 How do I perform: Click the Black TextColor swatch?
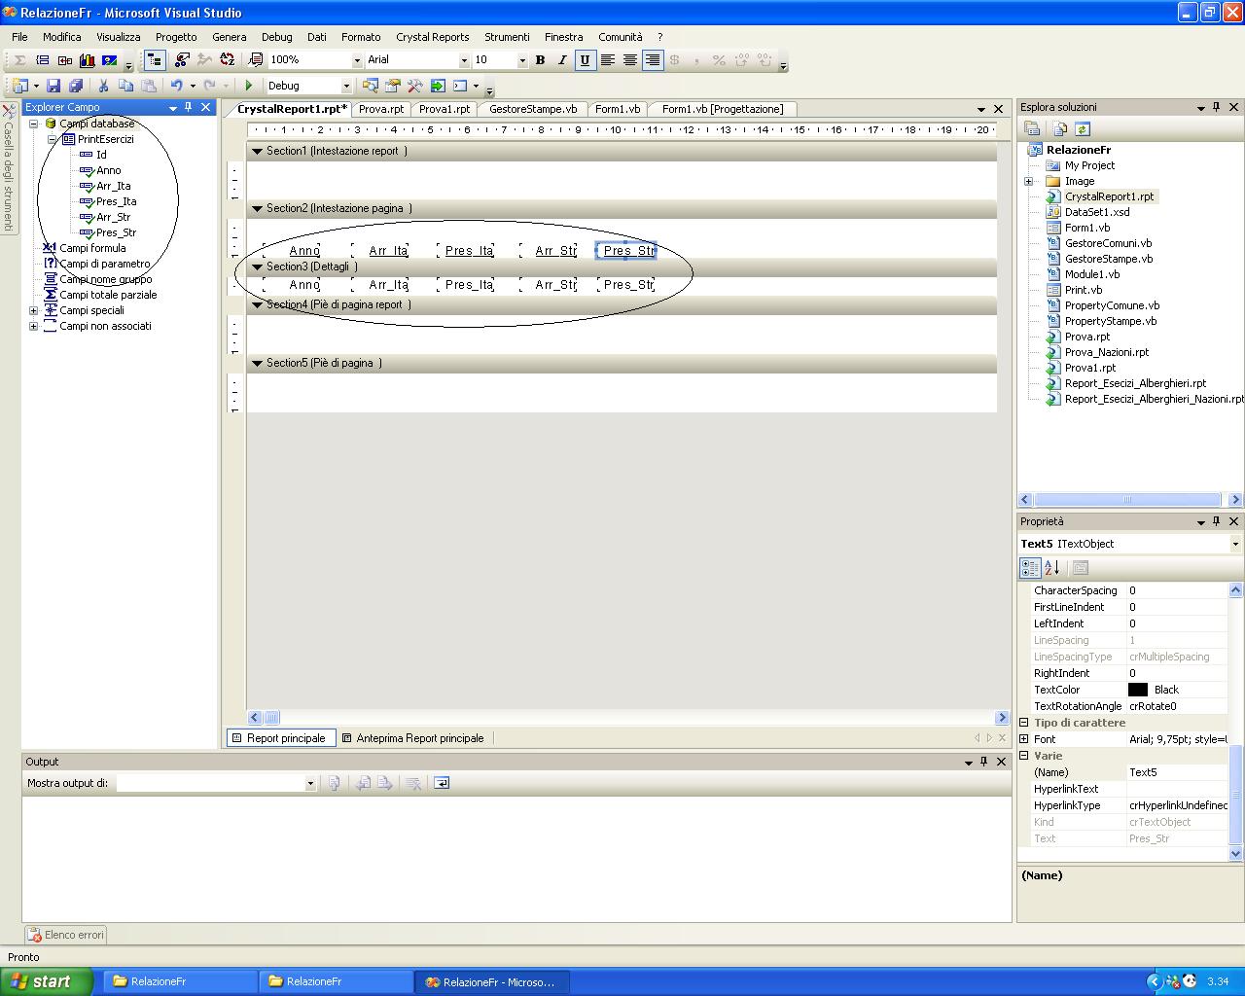(x=1137, y=690)
